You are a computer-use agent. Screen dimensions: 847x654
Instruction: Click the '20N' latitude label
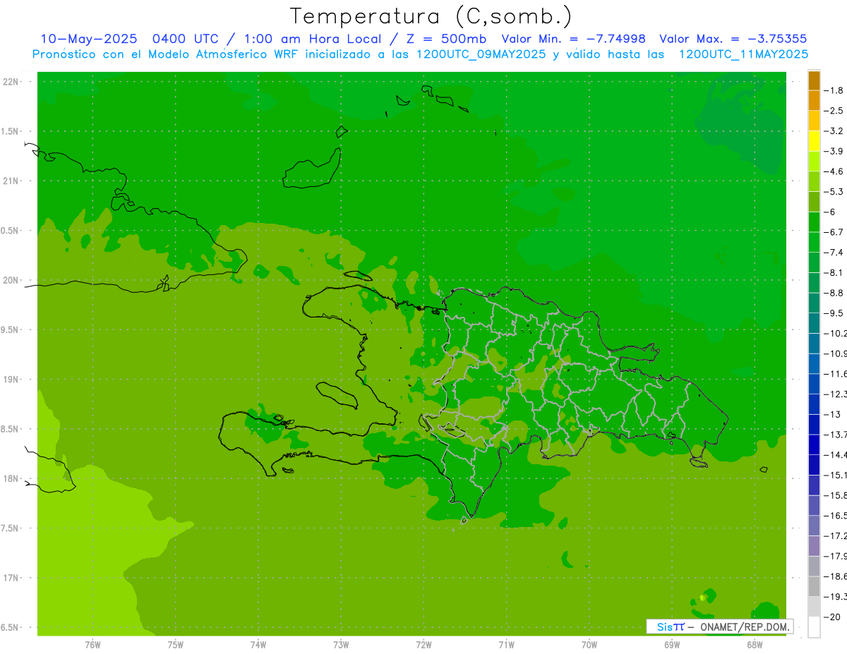click(12, 280)
